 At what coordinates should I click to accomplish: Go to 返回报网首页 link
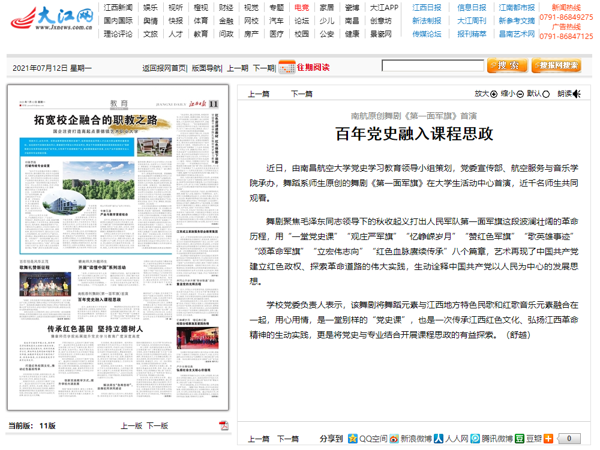coord(164,68)
